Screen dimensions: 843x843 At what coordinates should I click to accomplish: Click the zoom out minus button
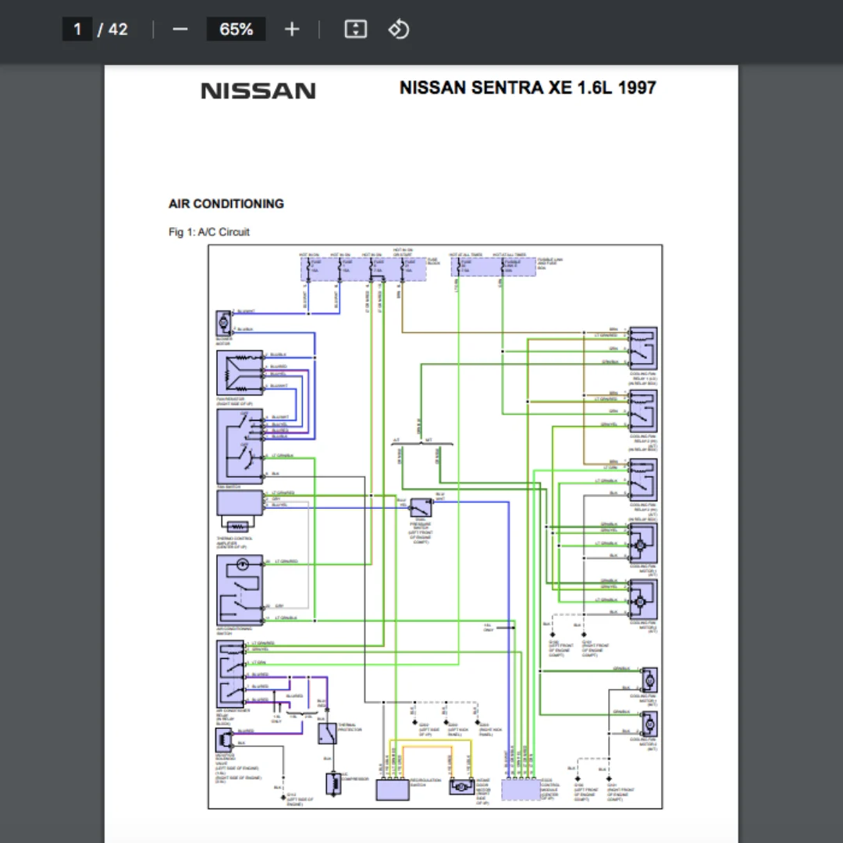coord(180,29)
